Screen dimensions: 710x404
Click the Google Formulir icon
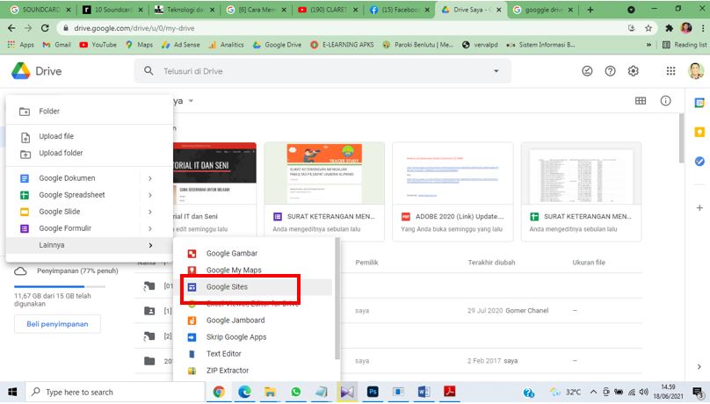[x=25, y=228]
